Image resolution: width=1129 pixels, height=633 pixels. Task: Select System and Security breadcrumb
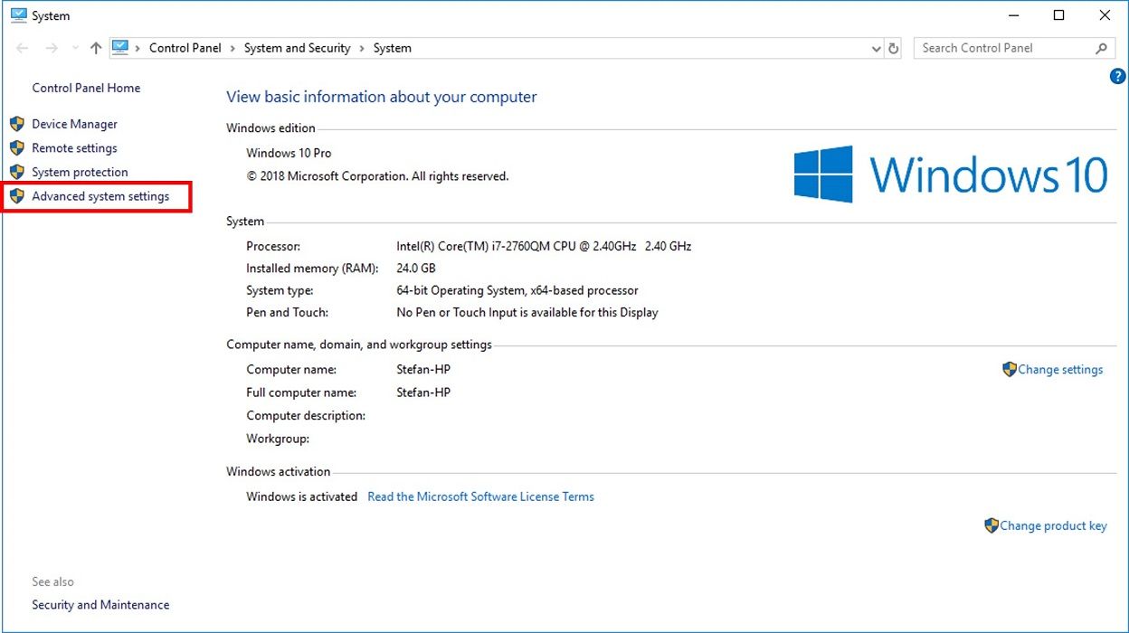(x=297, y=49)
